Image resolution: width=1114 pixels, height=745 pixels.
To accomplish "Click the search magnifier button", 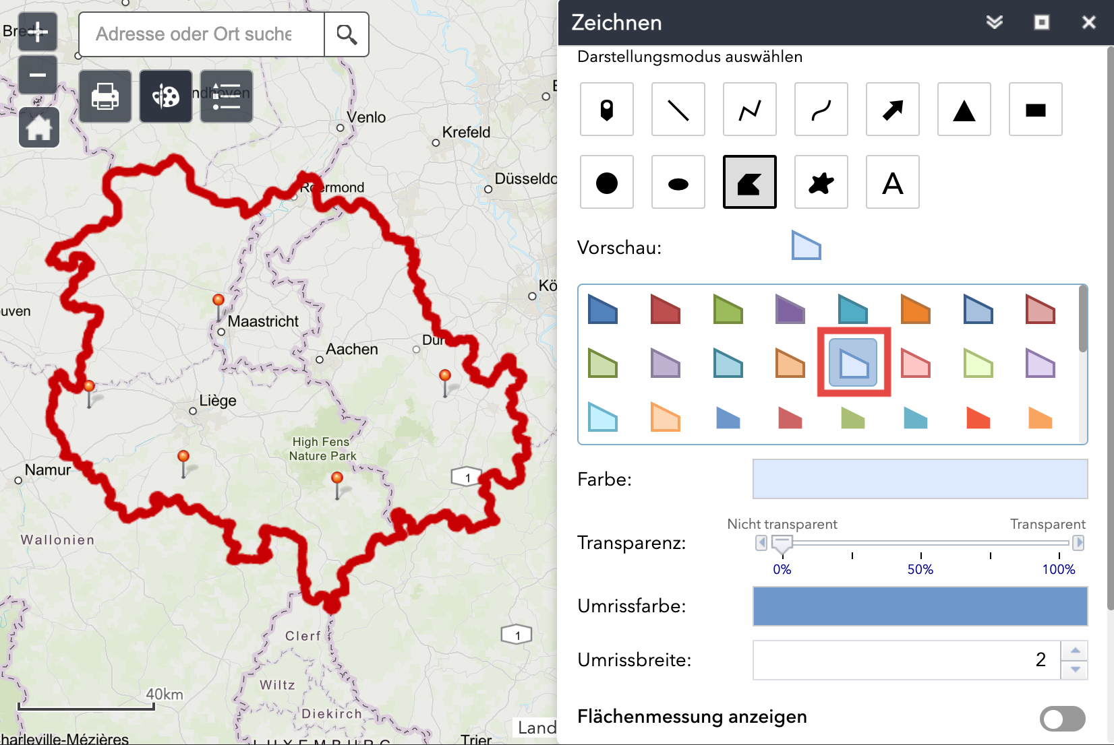I will point(347,34).
